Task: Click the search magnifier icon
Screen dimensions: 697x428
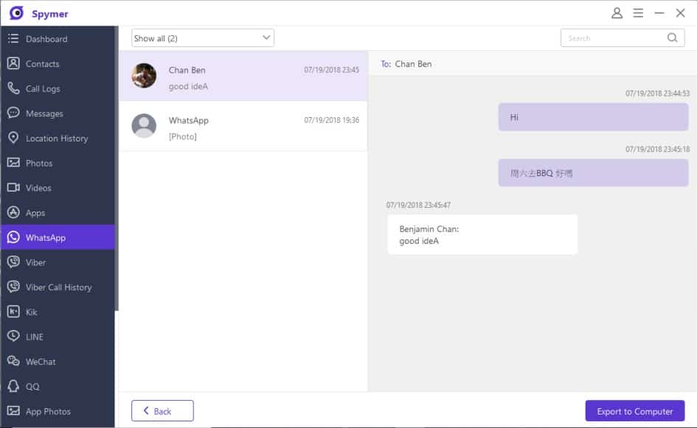Action: 672,38
